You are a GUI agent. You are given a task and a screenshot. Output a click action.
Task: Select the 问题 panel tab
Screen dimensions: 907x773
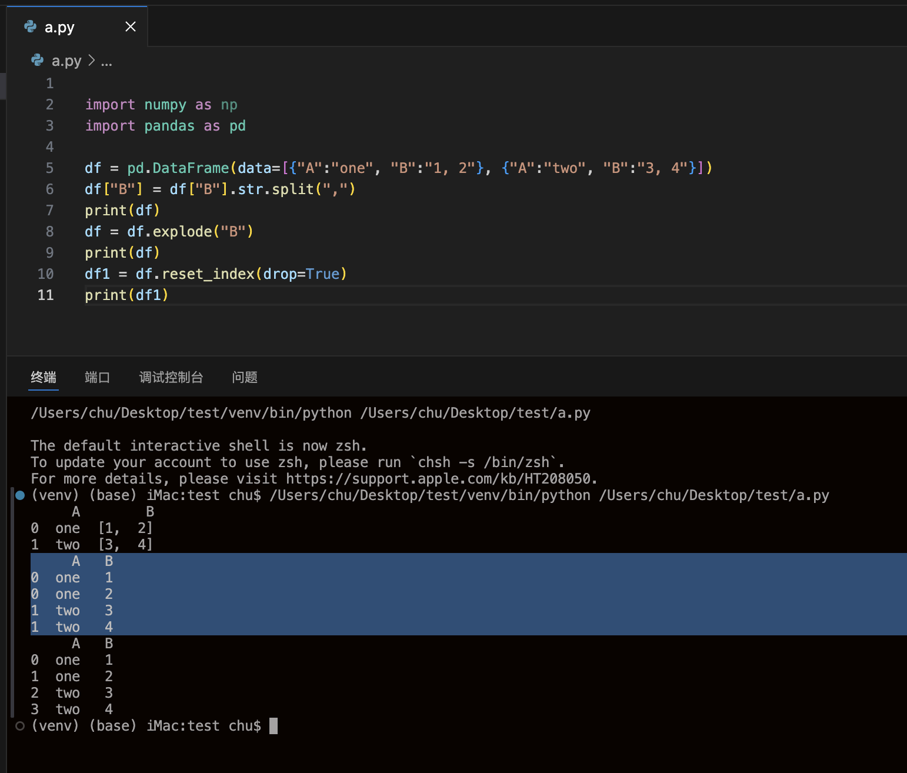click(x=245, y=378)
